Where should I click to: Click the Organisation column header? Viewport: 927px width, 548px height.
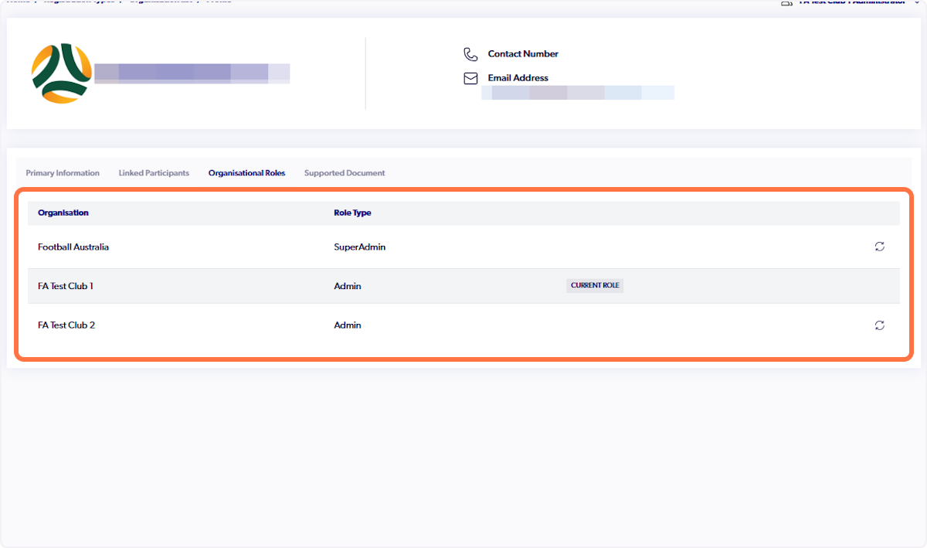pos(63,213)
